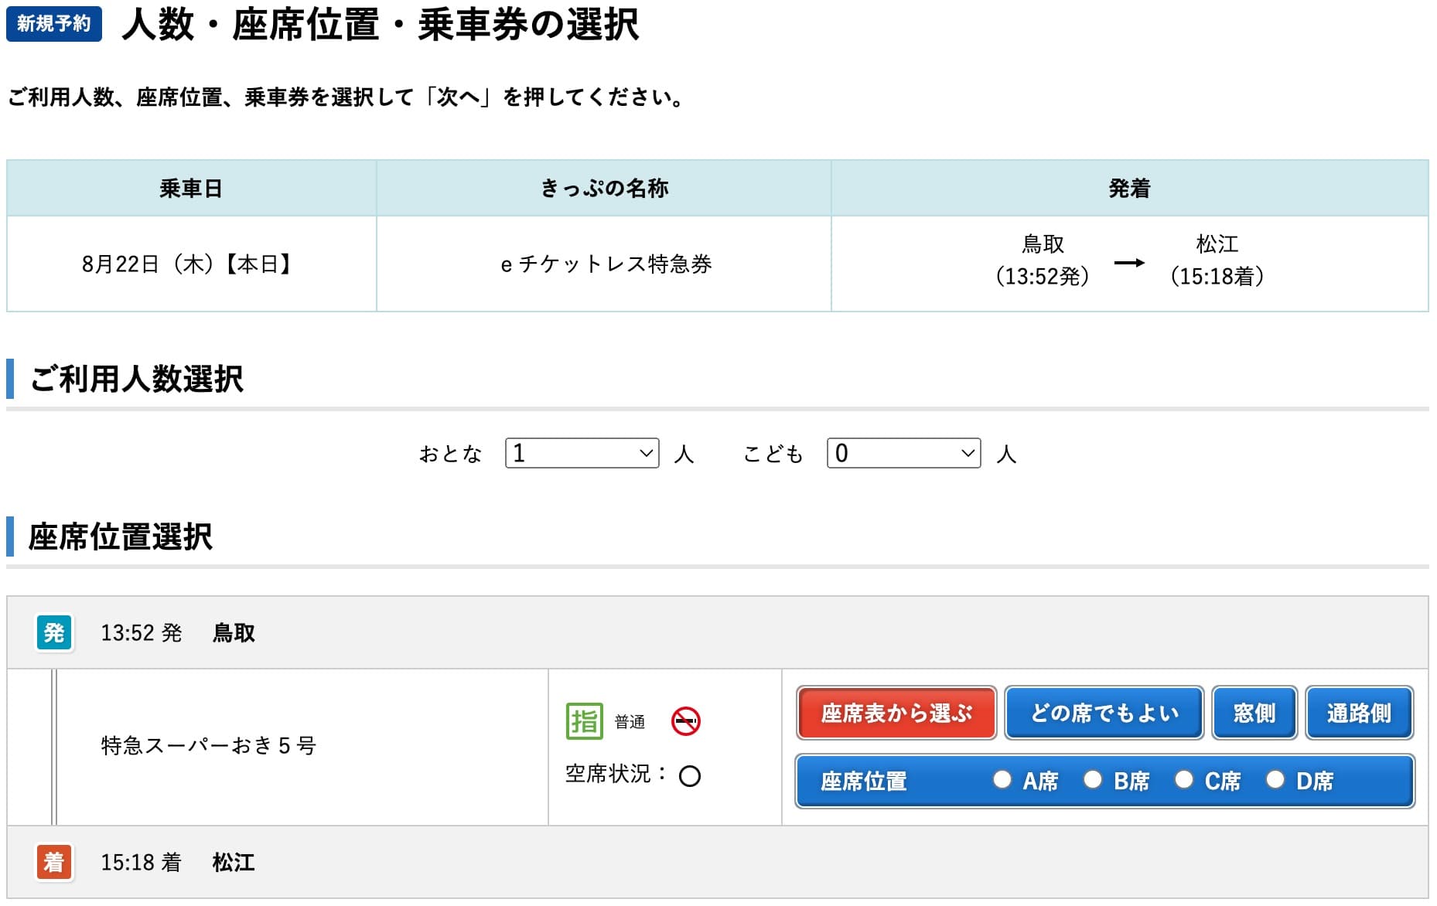This screenshot has width=1437, height=906.
Task: Select the D席 seat position
Action: pyautogui.click(x=1275, y=779)
